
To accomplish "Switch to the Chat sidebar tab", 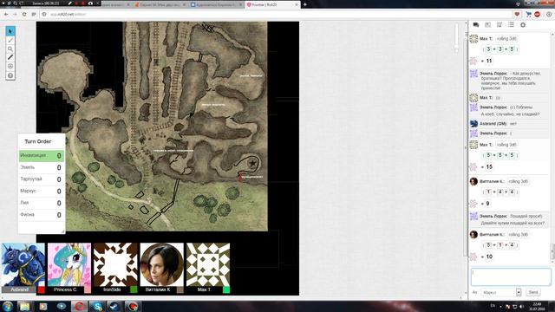I will pyautogui.click(x=476, y=25).
